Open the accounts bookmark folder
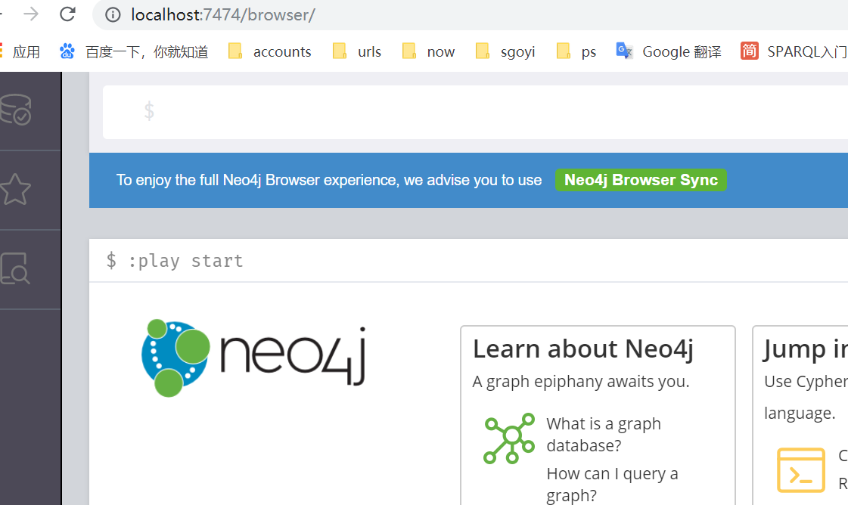Image resolution: width=848 pixels, height=505 pixels. (269, 51)
